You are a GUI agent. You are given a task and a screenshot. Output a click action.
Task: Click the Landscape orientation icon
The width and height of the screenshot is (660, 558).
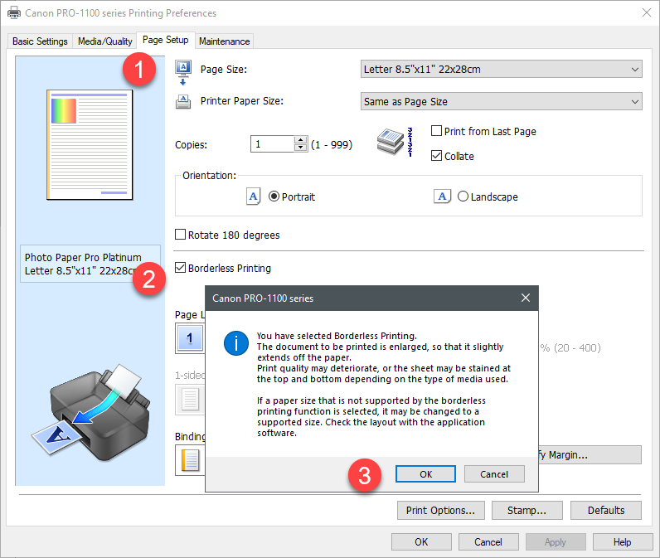(443, 197)
